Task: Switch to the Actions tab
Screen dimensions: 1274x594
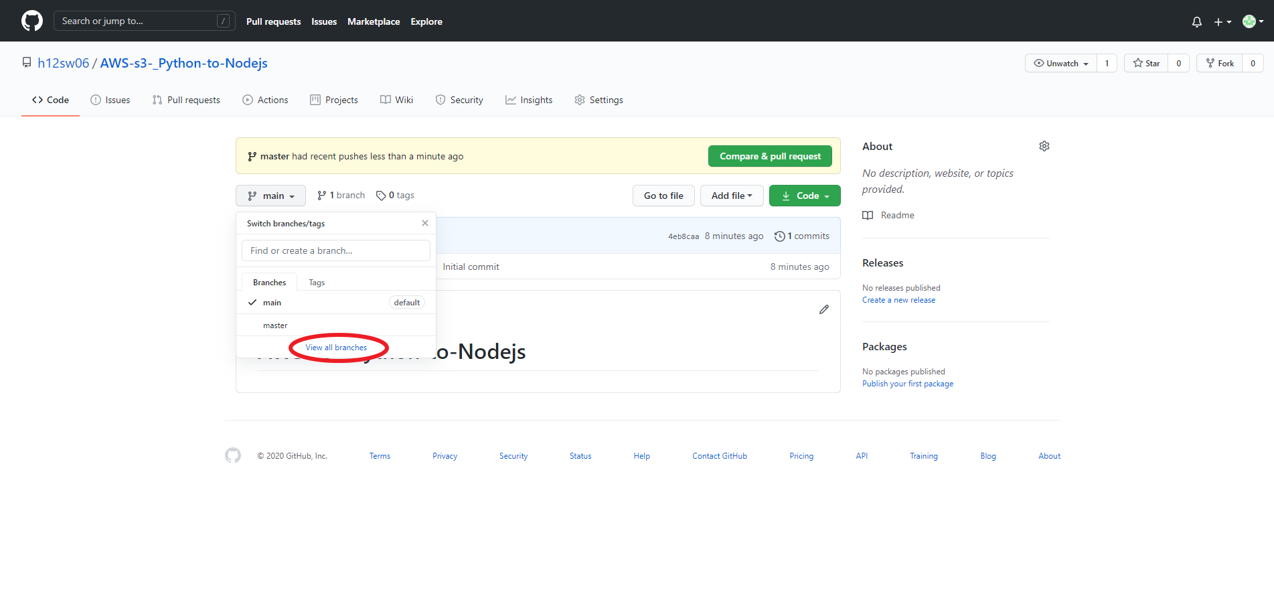Action: tap(265, 100)
